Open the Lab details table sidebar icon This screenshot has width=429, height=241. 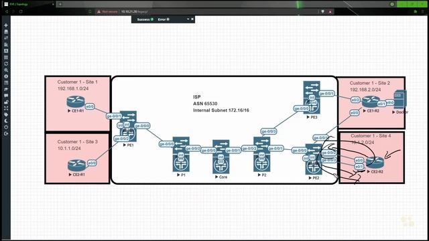pos(6,83)
